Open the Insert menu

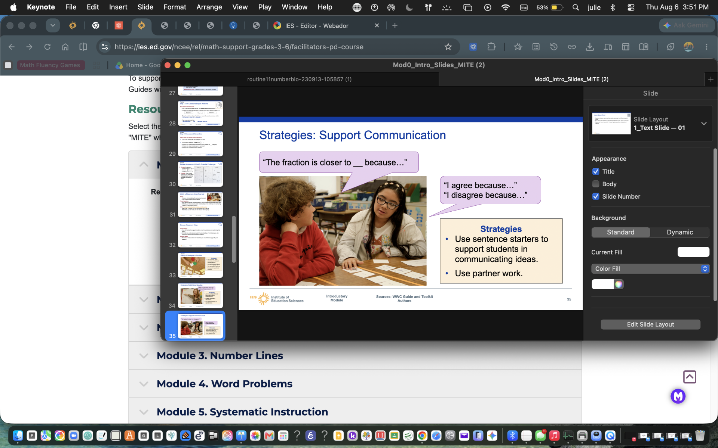pos(118,7)
